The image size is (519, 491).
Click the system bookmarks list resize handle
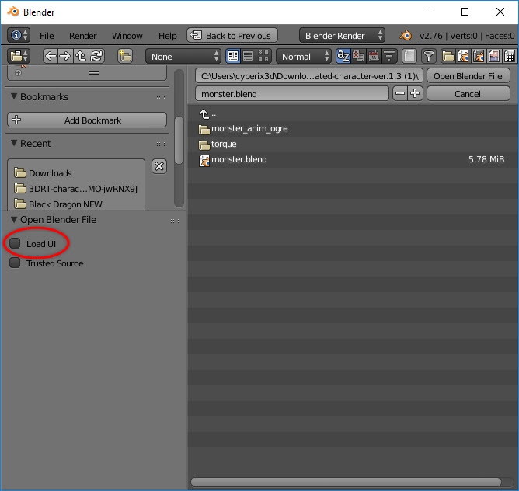pyautogui.click(x=94, y=73)
